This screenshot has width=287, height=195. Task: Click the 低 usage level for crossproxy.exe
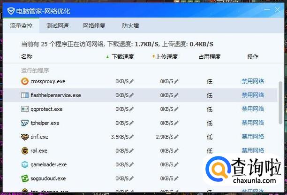(210, 81)
